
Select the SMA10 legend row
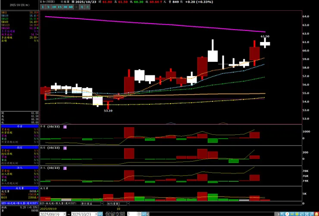tap(20, 15)
